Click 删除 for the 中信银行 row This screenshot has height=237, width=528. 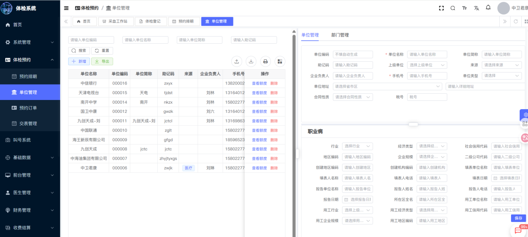pos(274,83)
